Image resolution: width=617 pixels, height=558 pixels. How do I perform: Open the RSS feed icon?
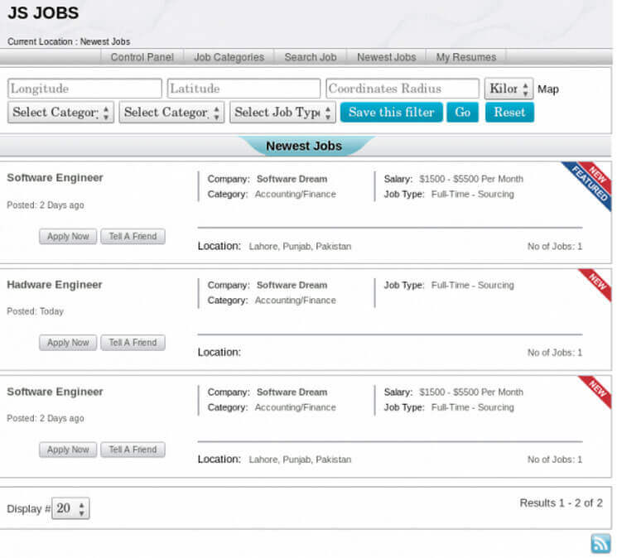click(x=600, y=544)
